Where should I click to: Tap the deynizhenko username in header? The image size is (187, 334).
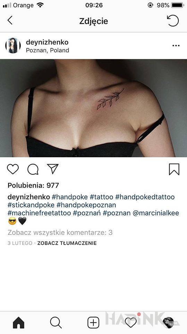[47, 42]
